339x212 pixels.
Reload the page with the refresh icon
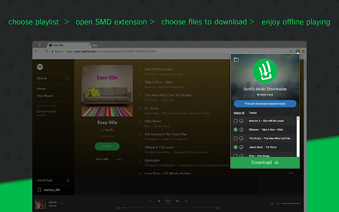pyautogui.click(x=46, y=51)
